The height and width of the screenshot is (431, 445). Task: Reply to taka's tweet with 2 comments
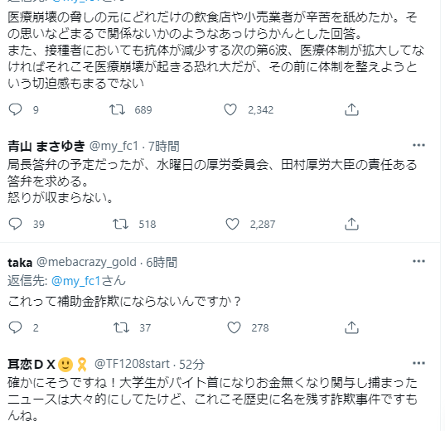pyautogui.click(x=15, y=327)
